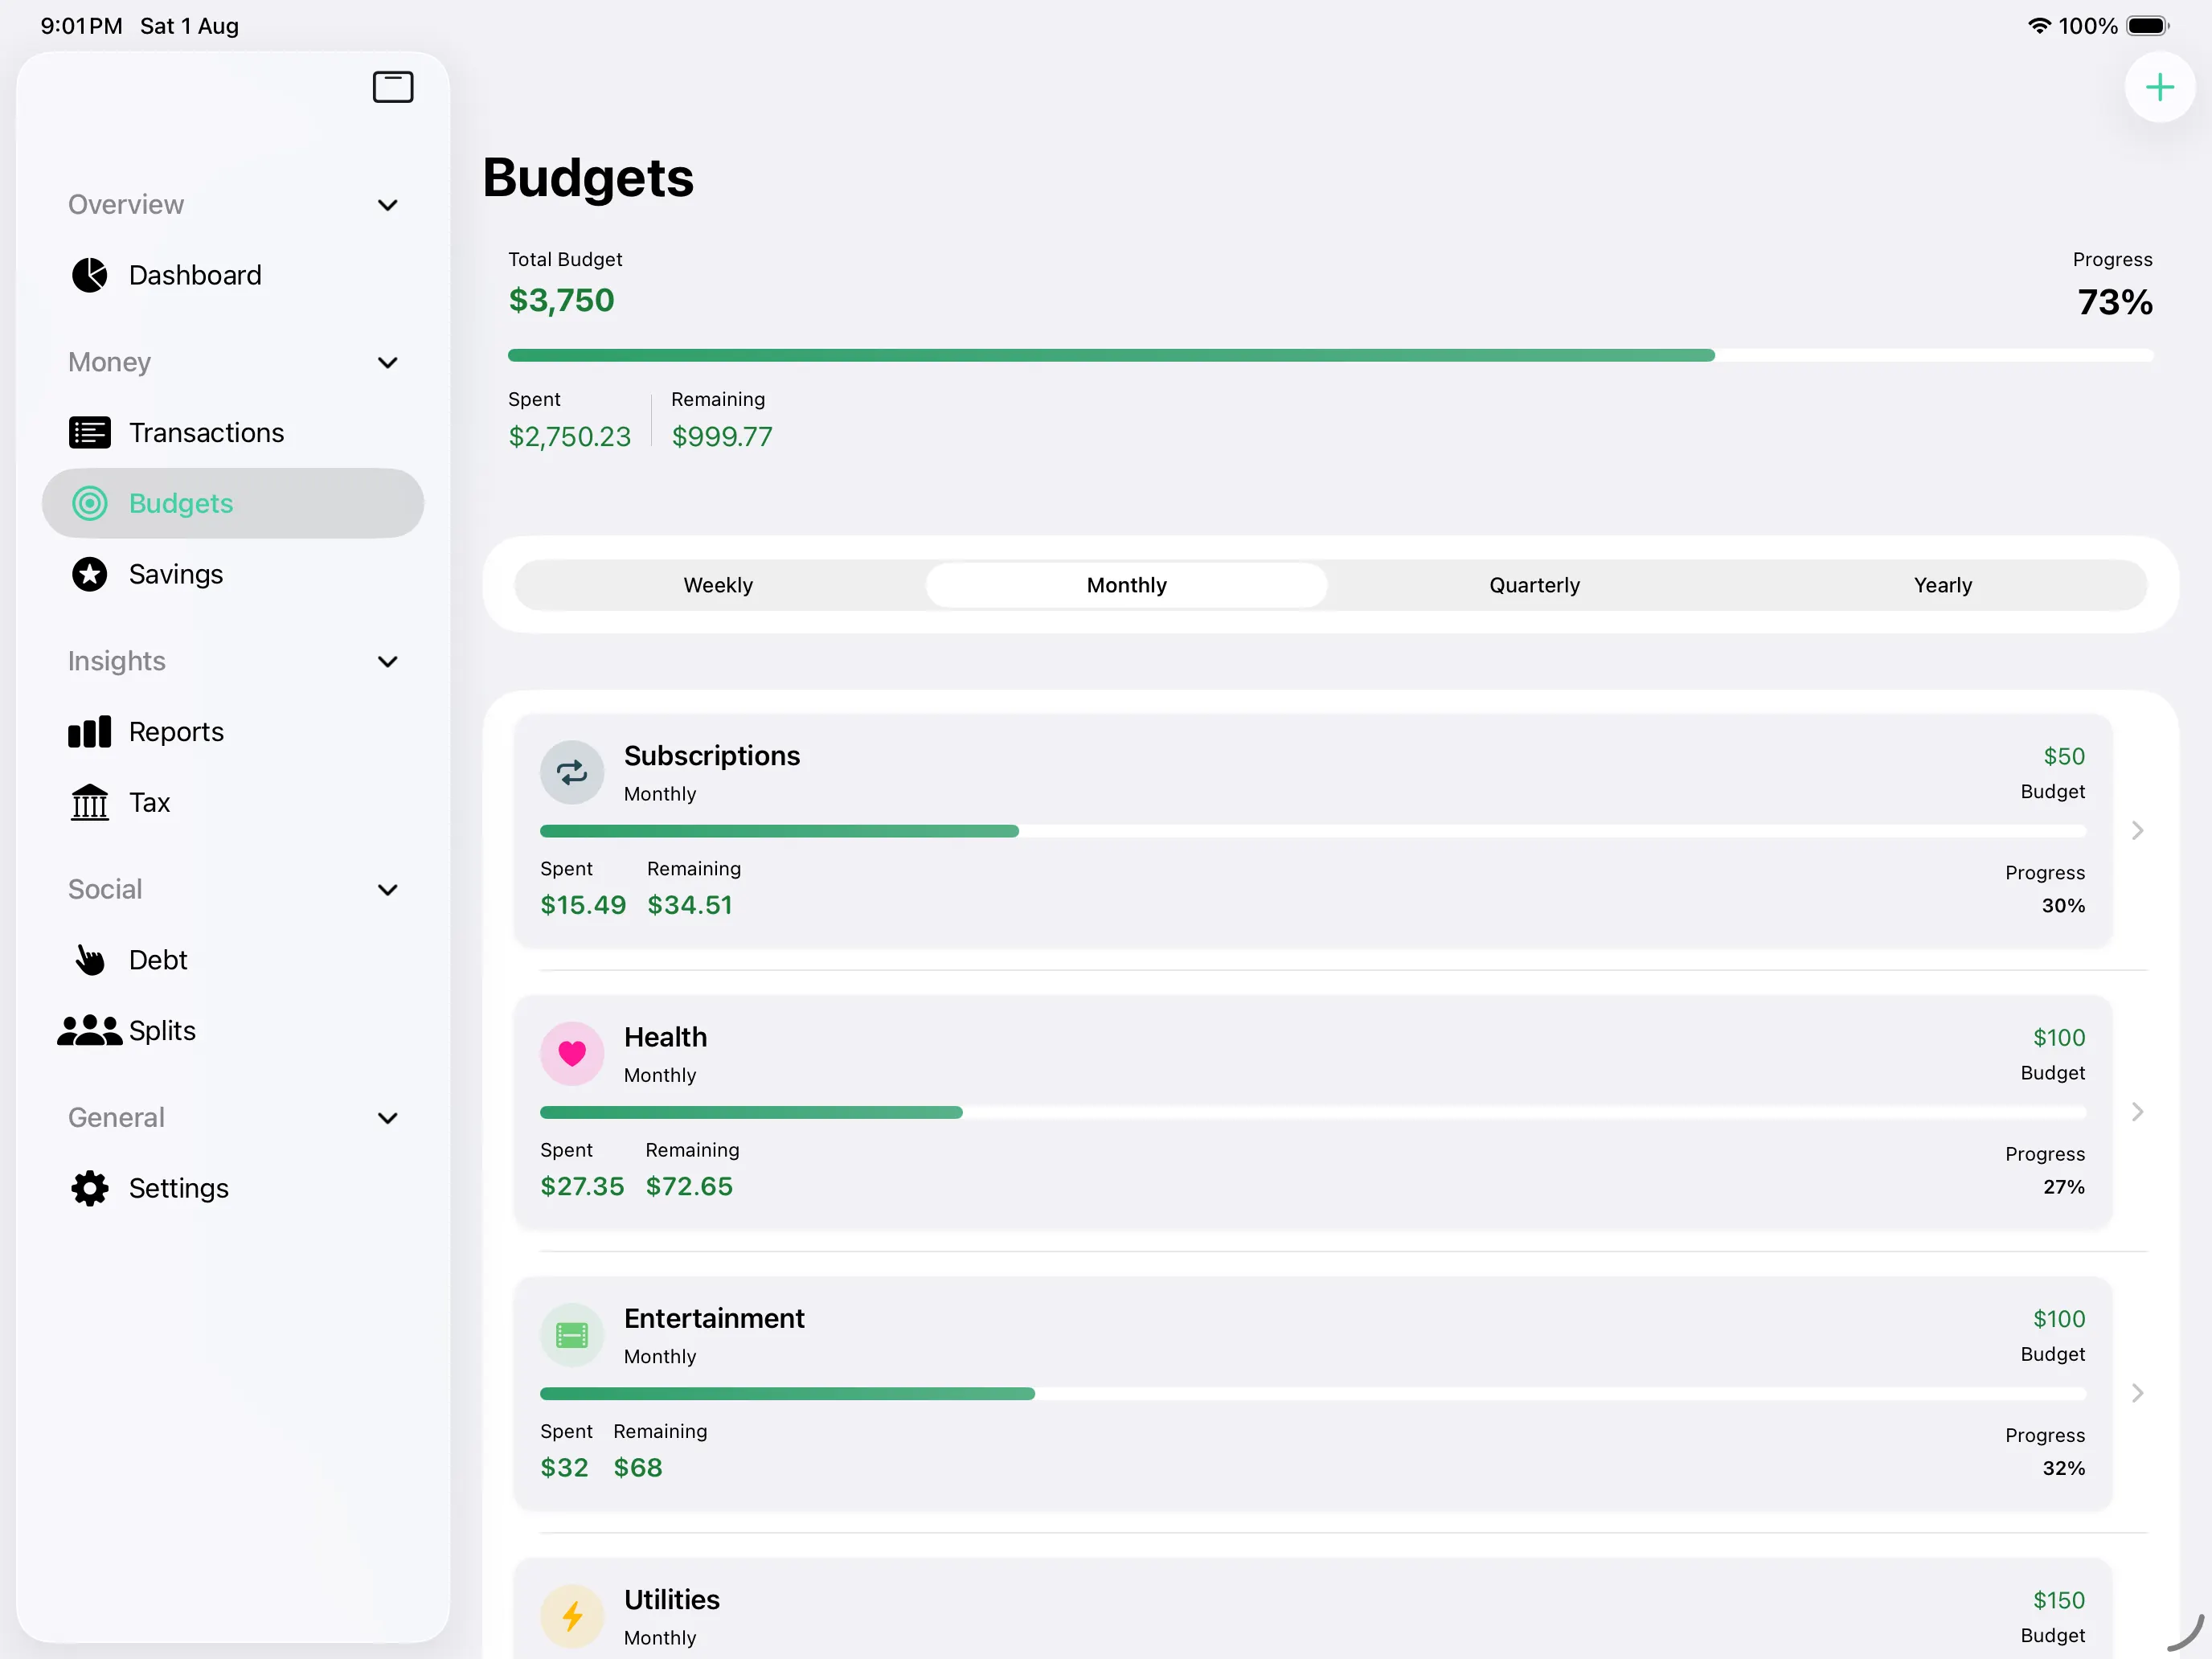Viewport: 2212px width, 1659px height.
Task: Click the $68 remaining amount
Action: click(638, 1467)
